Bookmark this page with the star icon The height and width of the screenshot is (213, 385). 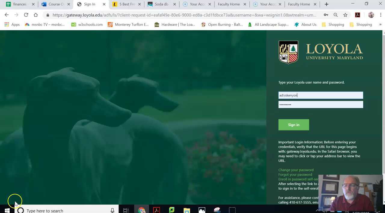(x=345, y=15)
